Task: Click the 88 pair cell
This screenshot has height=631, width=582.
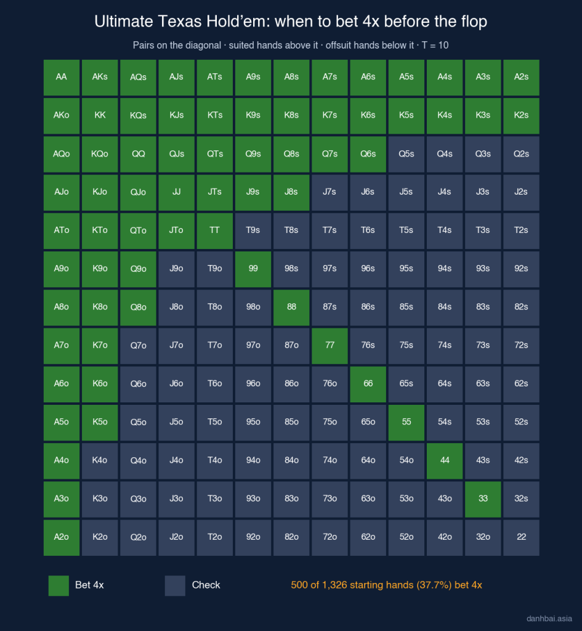Action: (291, 307)
